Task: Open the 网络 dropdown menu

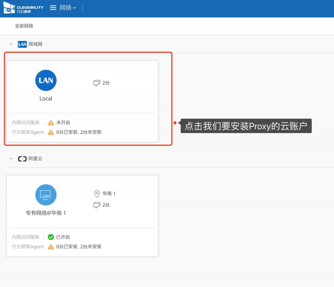Action: click(68, 8)
